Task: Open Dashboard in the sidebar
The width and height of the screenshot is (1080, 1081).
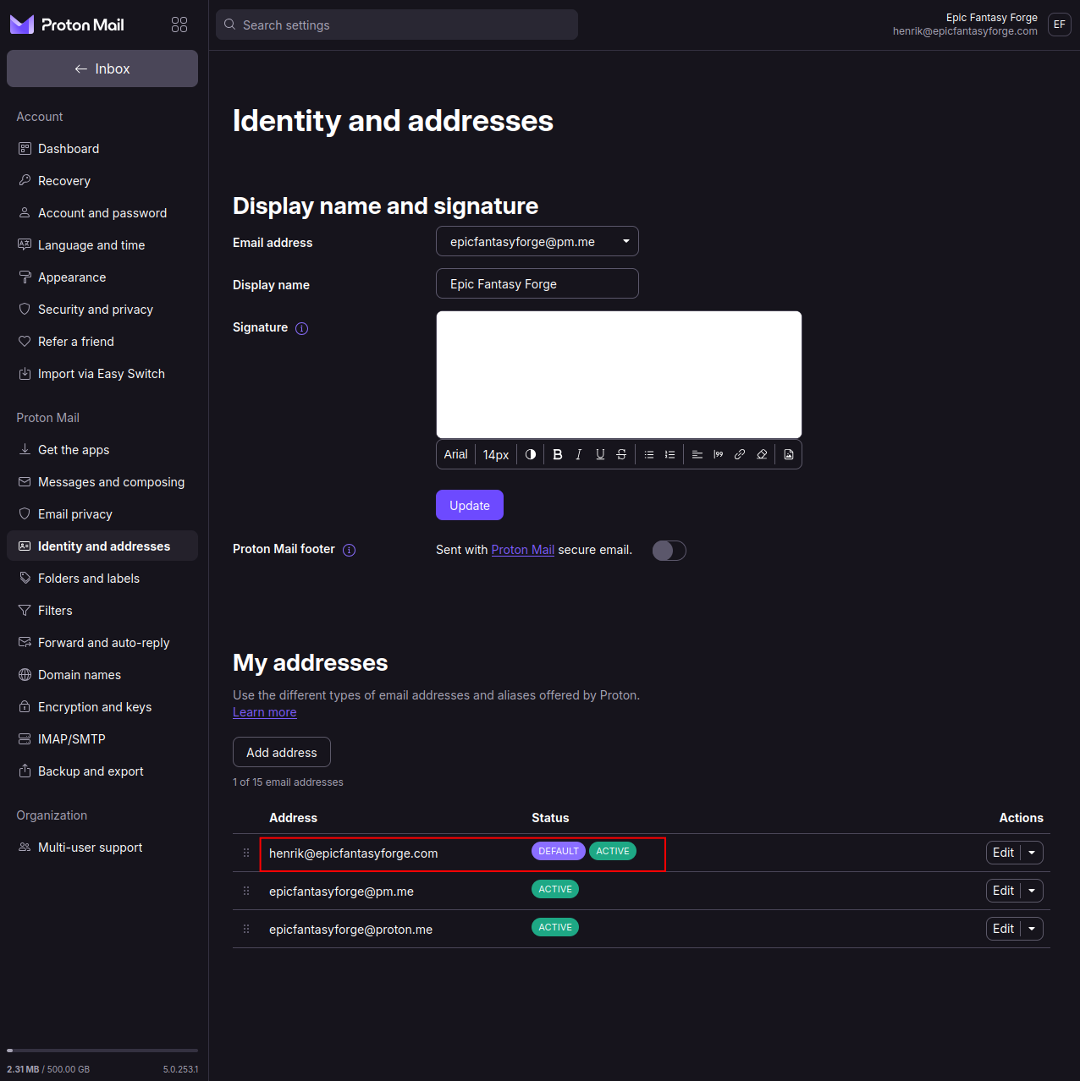Action: [x=102, y=149]
